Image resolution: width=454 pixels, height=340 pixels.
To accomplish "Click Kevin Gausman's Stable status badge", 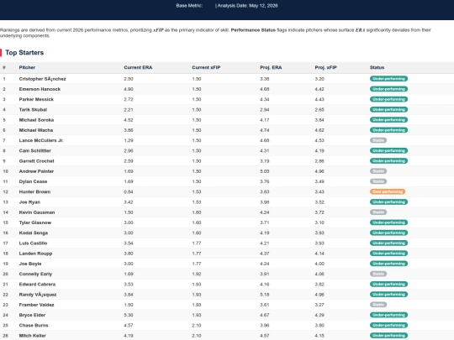I will 378,212.
